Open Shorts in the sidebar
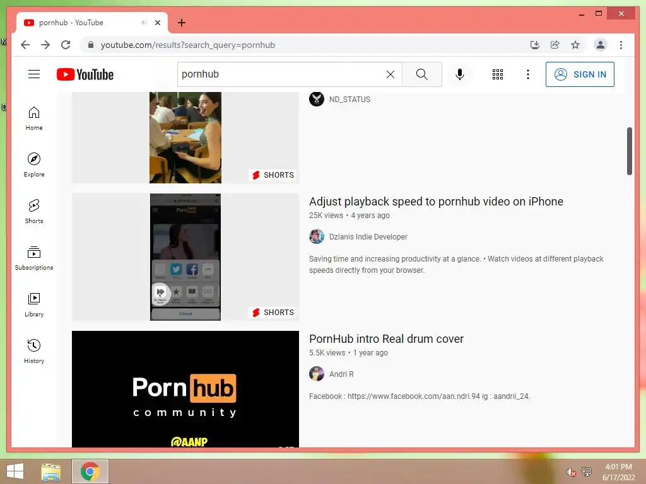The width and height of the screenshot is (646, 484). pos(34,212)
